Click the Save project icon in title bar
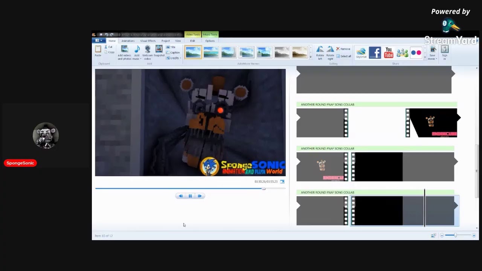Image resolution: width=482 pixels, height=271 pixels. click(101, 35)
